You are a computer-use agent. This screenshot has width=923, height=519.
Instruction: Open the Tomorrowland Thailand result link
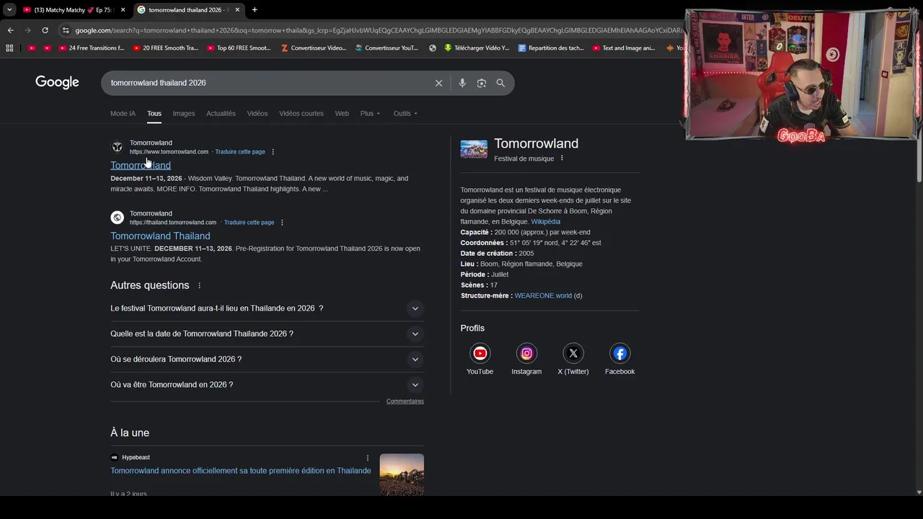[x=160, y=236]
